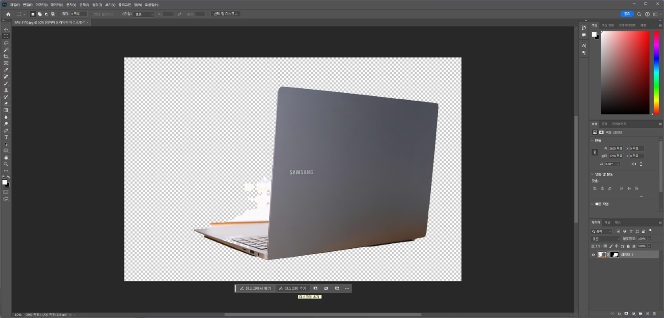This screenshot has width=664, height=318.
Task: Click the fx layer style icon
Action: (619, 314)
